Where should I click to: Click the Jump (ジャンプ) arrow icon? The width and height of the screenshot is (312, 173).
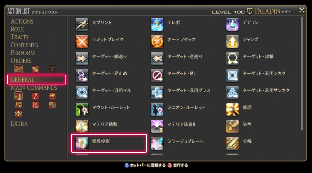coord(232,42)
